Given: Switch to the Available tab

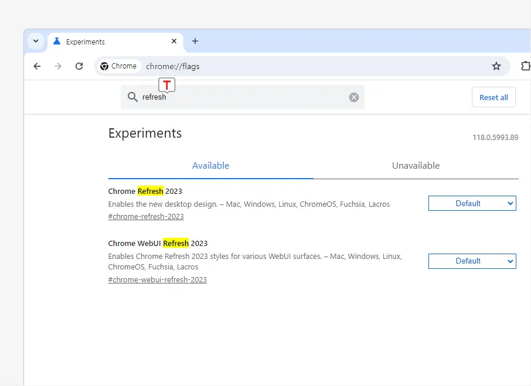Looking at the screenshot, I should pos(210,165).
